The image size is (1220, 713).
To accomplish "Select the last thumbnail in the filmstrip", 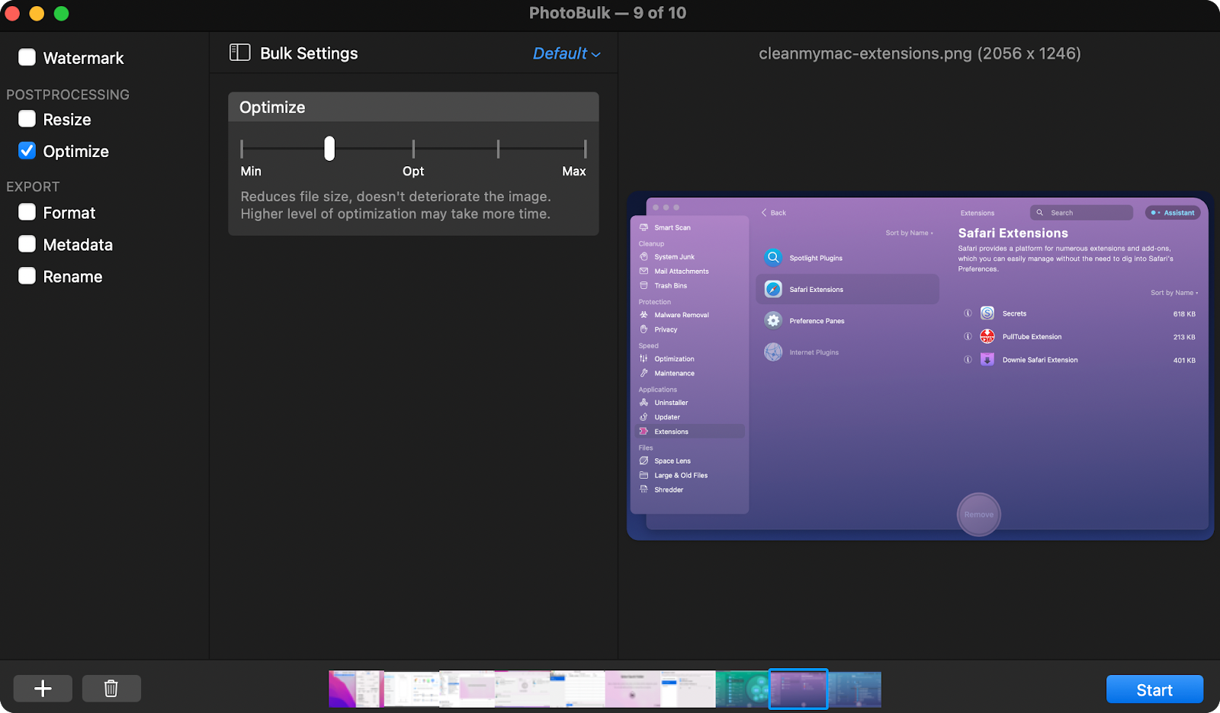I will [x=854, y=689].
